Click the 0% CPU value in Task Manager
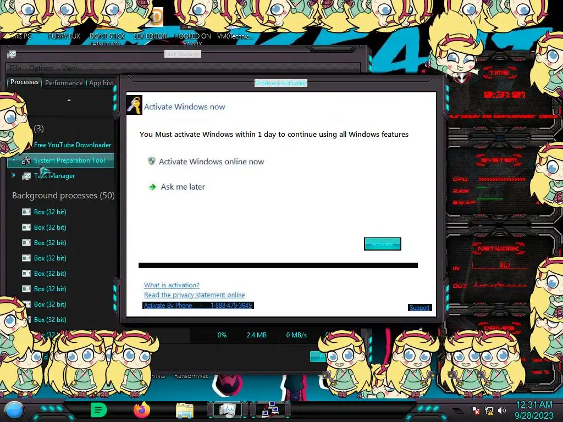The width and height of the screenshot is (563, 422). coord(222,335)
